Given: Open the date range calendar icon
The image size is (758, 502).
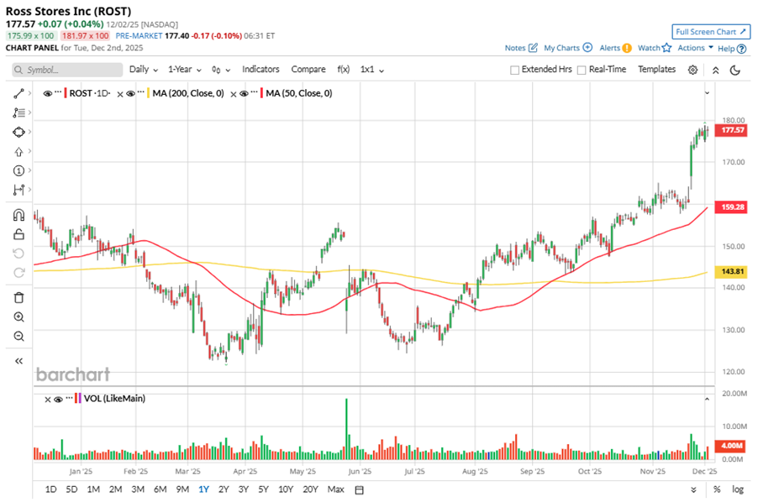Looking at the screenshot, I should click(359, 490).
